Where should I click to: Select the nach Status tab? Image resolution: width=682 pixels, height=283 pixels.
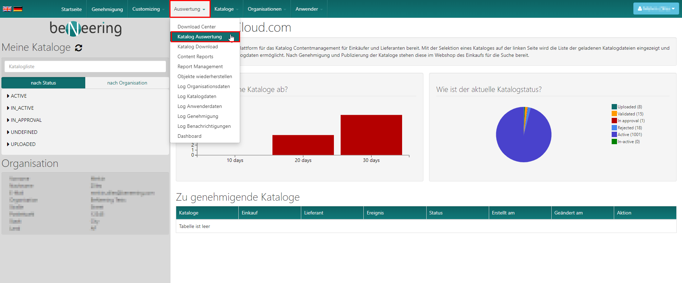tap(43, 83)
